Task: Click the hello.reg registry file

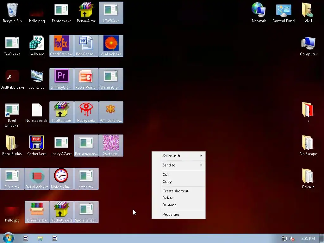Action: click(37, 46)
